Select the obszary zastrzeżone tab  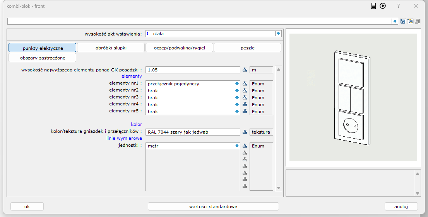(x=43, y=58)
